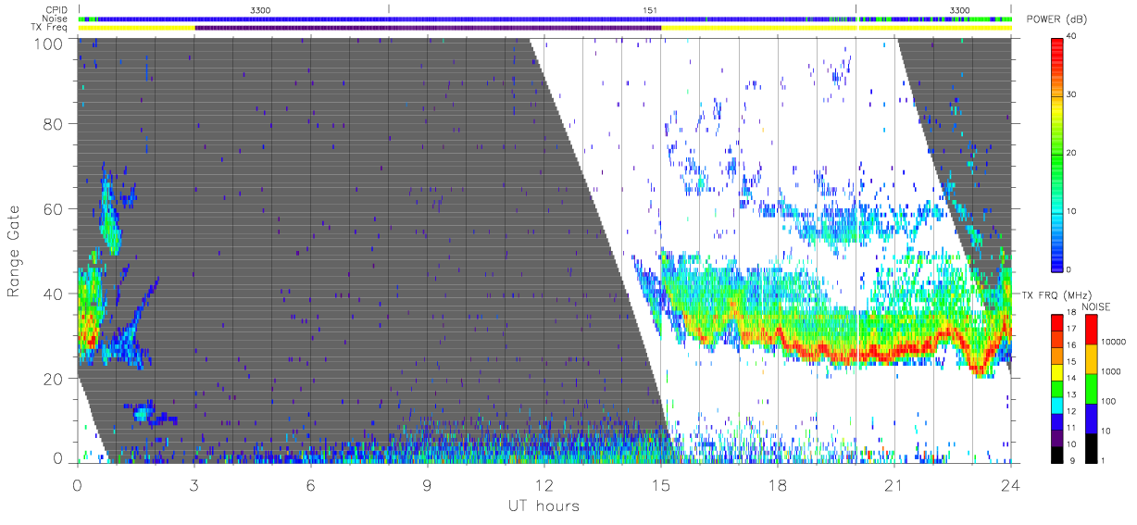
Task: Click the 16 label on TX FRQ scale
Action: click(1072, 345)
